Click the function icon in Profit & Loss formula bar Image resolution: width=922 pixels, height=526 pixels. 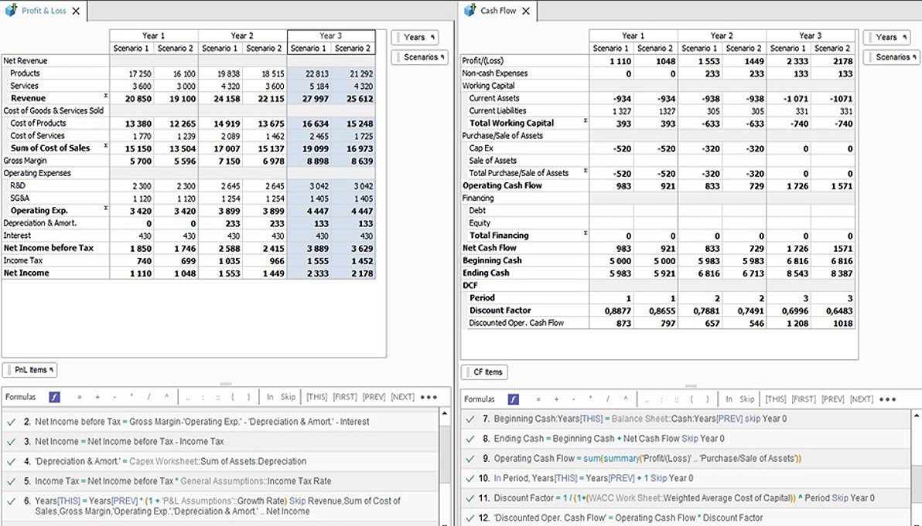point(54,397)
